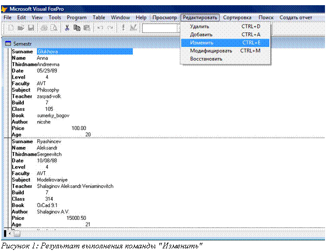Select the highlighted Surname field Glukhova
This screenshot has height=252, width=326.
85,52
